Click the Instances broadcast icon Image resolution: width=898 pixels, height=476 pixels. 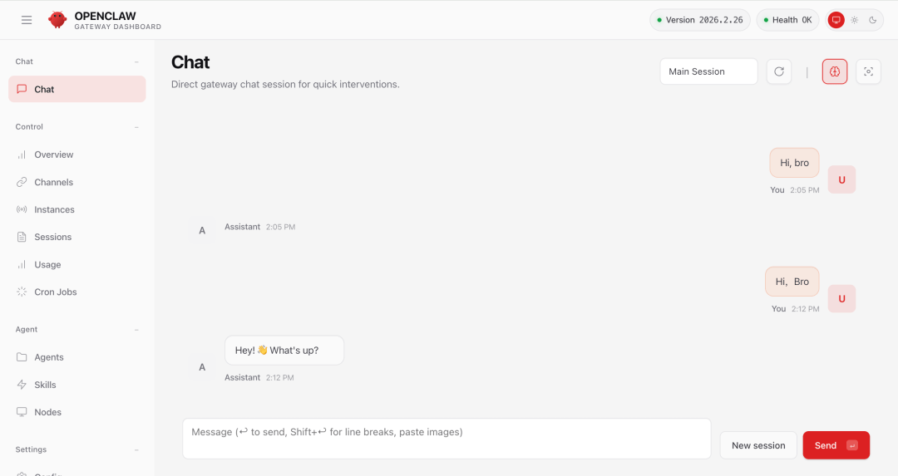coord(22,209)
